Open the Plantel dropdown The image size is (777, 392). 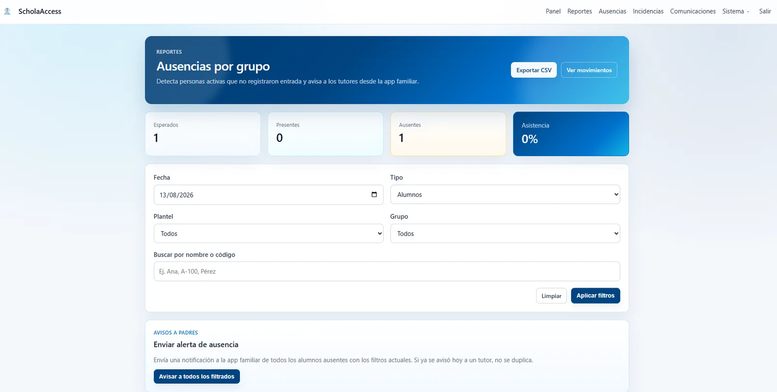point(269,233)
